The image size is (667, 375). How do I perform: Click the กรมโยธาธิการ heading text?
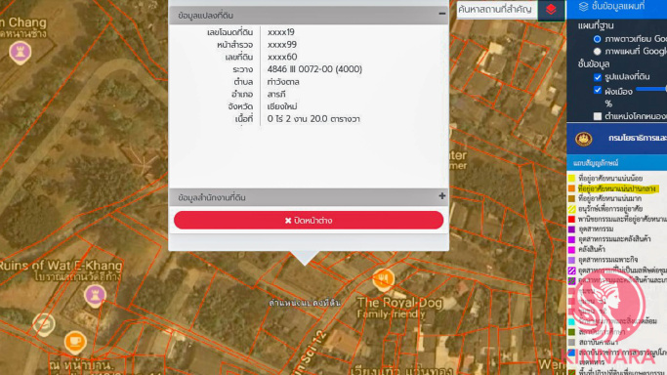638,139
